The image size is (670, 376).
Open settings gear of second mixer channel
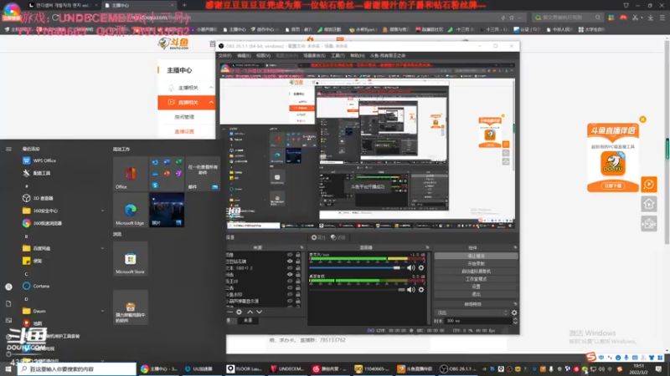point(421,289)
